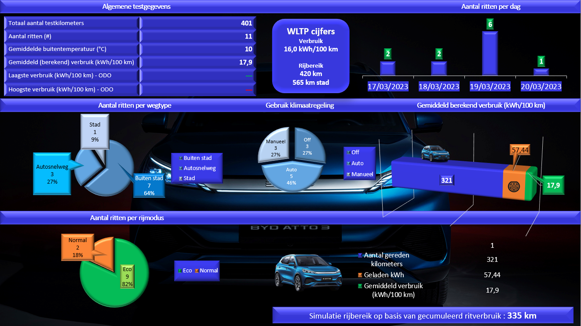Select 17,9 in the bottom data table
This screenshot has height=326, width=581.
pyautogui.click(x=492, y=290)
